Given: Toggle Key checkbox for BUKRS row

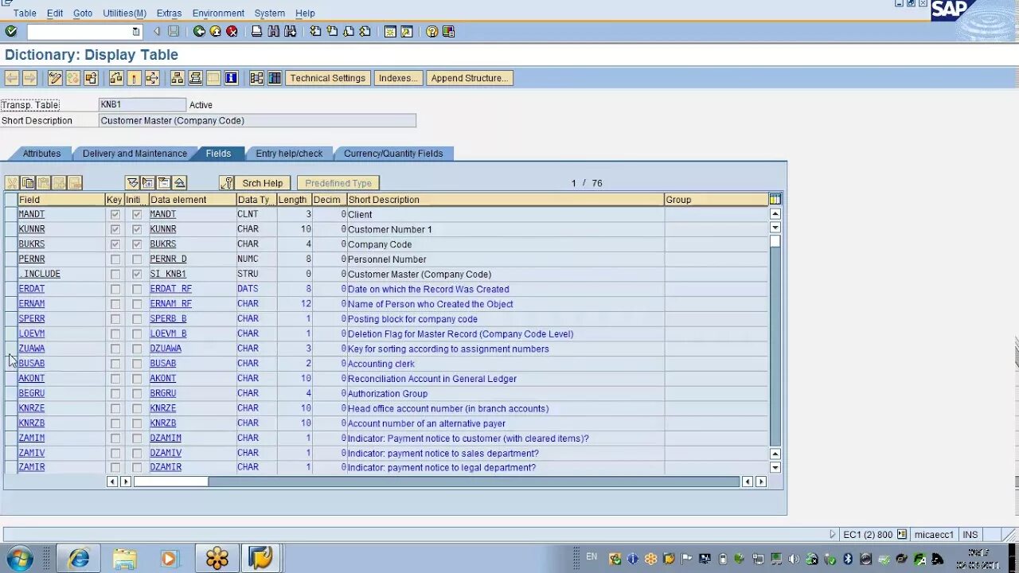Looking at the screenshot, I should click(x=115, y=244).
